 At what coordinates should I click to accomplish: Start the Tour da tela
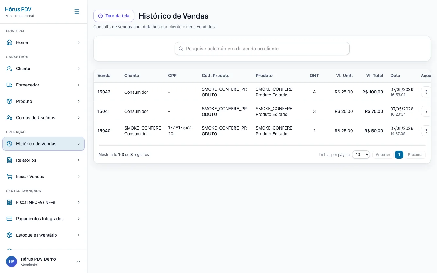[x=113, y=16]
